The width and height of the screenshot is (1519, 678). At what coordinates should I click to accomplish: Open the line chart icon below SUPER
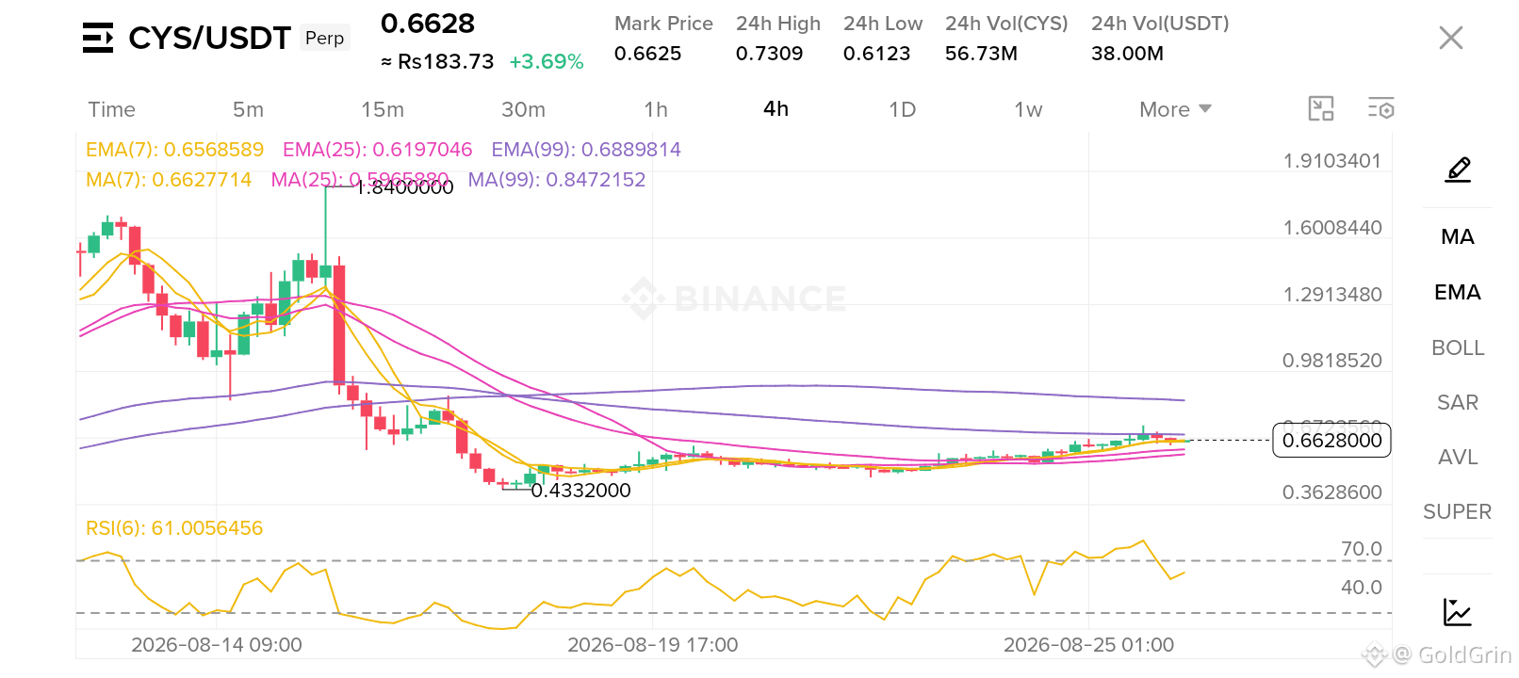[1458, 613]
